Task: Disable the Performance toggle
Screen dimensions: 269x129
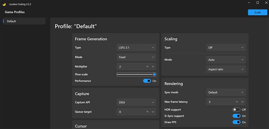Action: click(147, 81)
